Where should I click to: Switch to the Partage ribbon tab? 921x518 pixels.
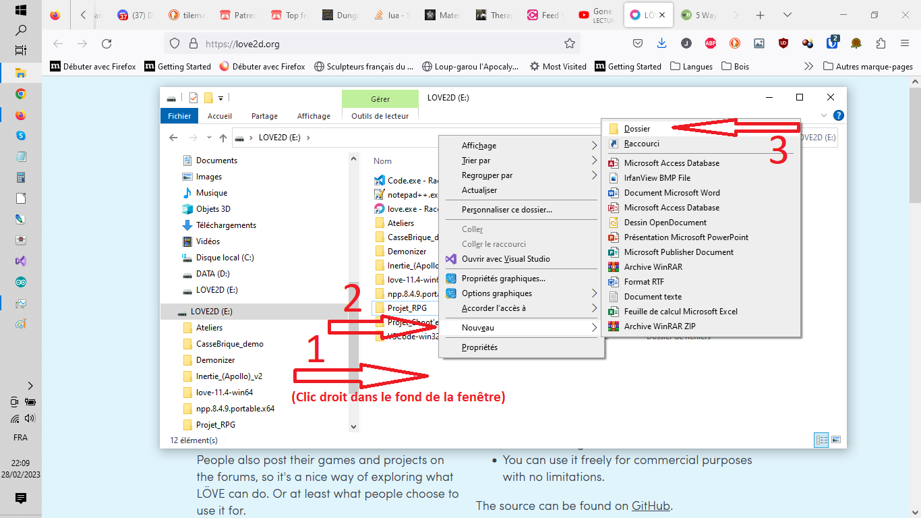click(264, 116)
